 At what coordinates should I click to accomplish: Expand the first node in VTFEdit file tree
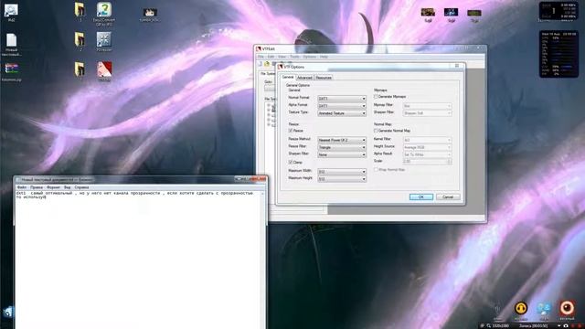pyautogui.click(x=269, y=106)
